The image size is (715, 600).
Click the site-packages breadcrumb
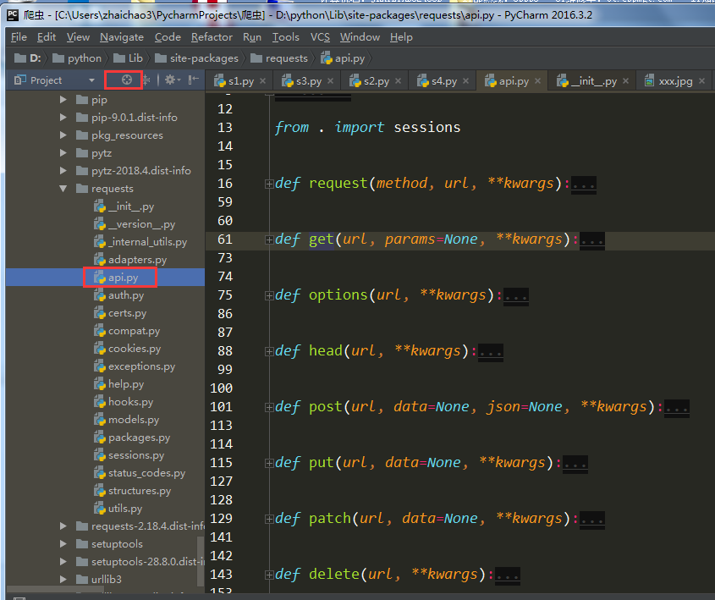point(203,58)
